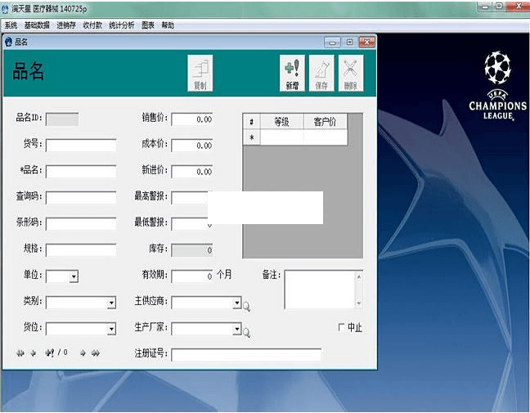Click the 复制 (Copy) toolbar icon
Image resolution: width=530 pixels, height=413 pixels.
pos(200,73)
